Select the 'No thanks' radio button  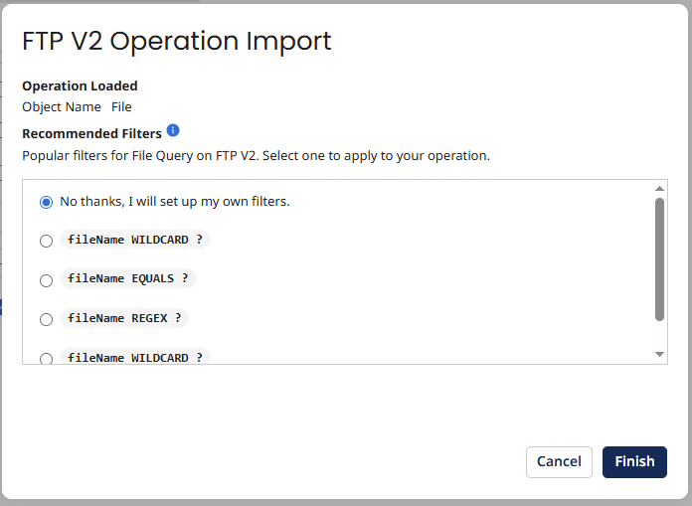pos(46,202)
